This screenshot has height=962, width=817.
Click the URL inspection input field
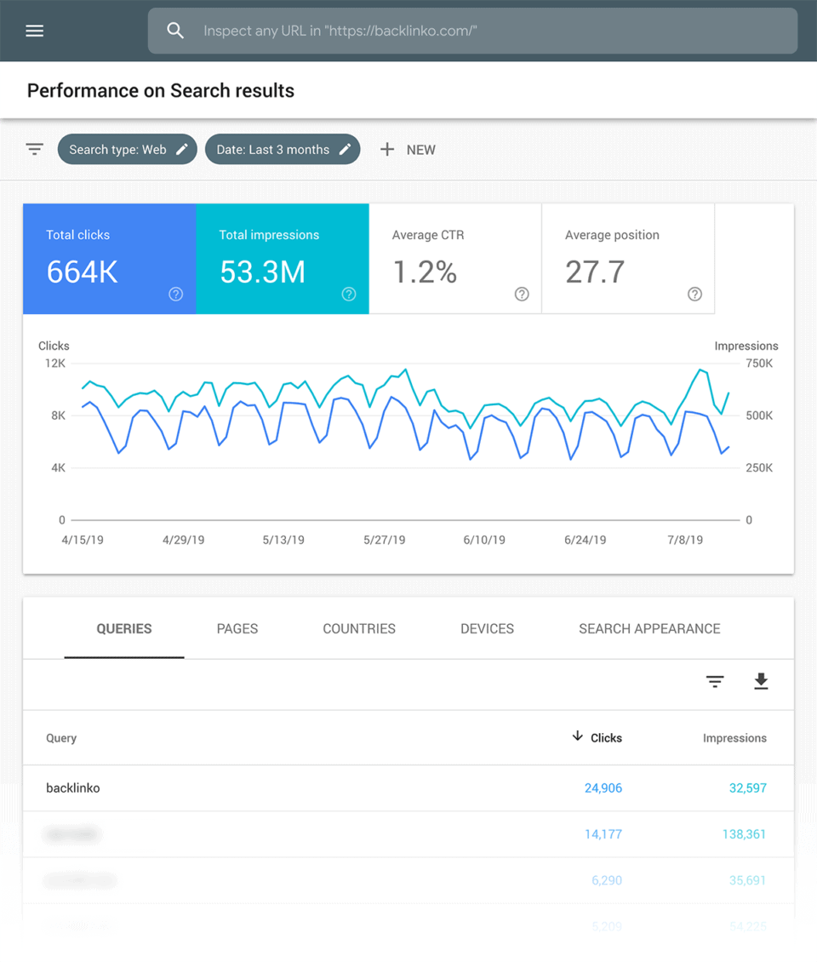[x=472, y=31]
